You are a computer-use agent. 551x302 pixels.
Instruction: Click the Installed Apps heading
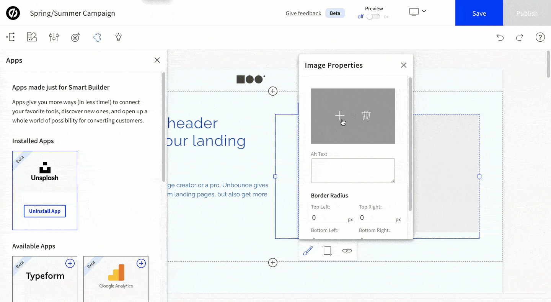coord(33,141)
